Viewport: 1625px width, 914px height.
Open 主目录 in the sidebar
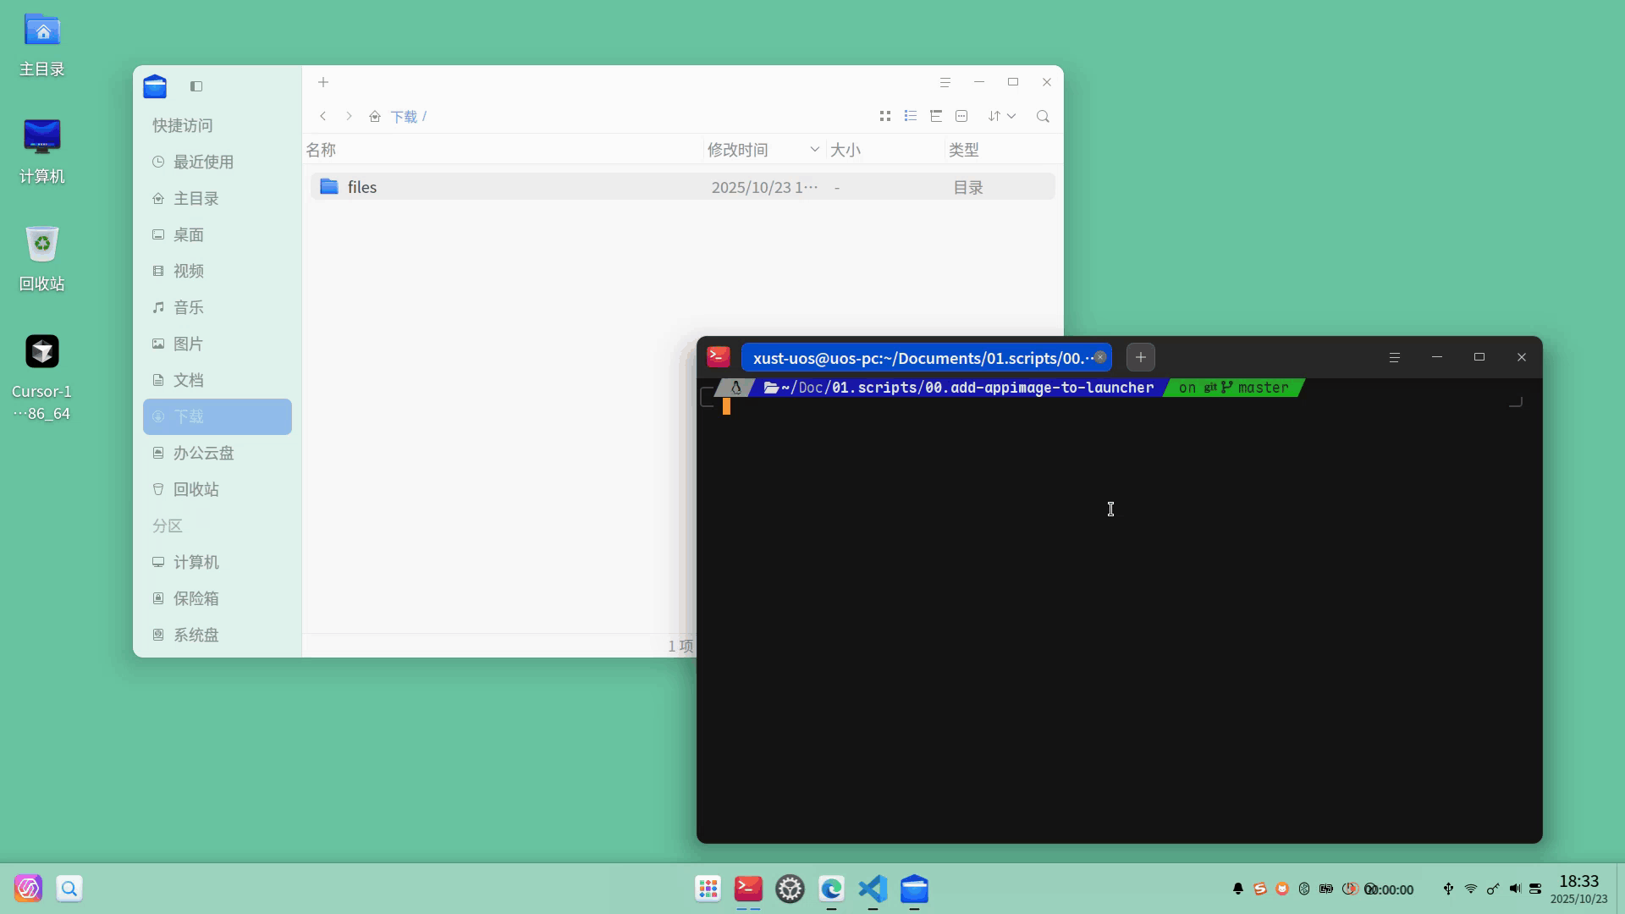coord(218,198)
